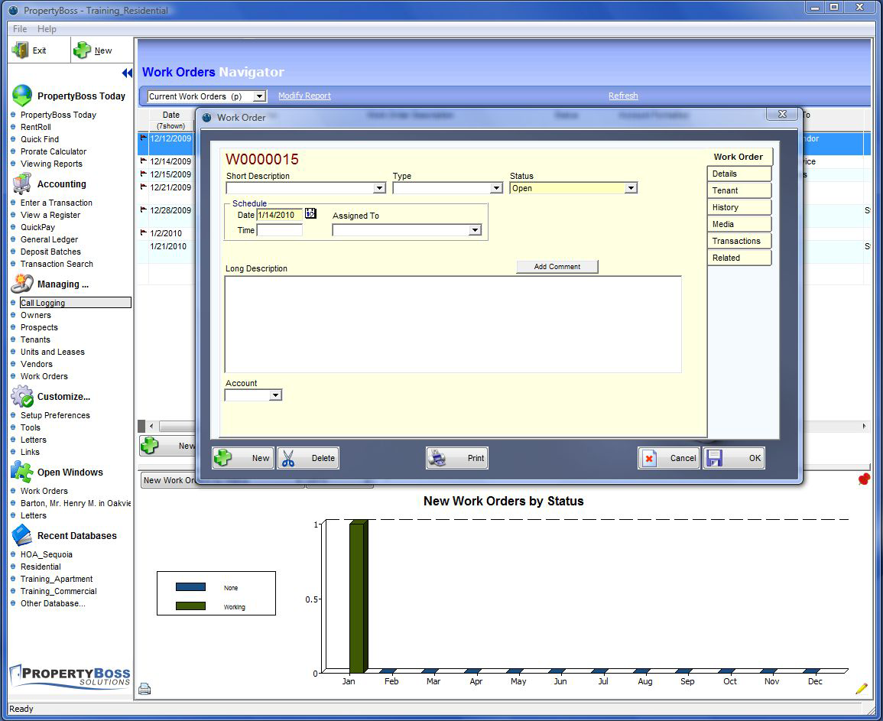883x721 pixels.
Task: Click the green January bar in chart
Action: [x=358, y=596]
